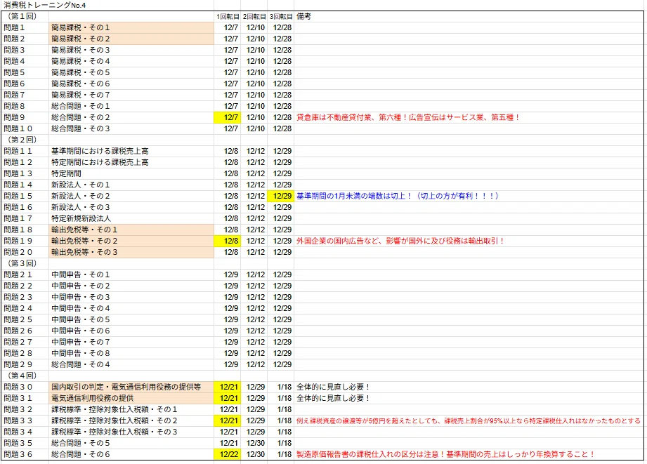Click cell 輸出免税等・その1
Image resolution: width=647 pixels, height=464 pixels.
(131, 230)
